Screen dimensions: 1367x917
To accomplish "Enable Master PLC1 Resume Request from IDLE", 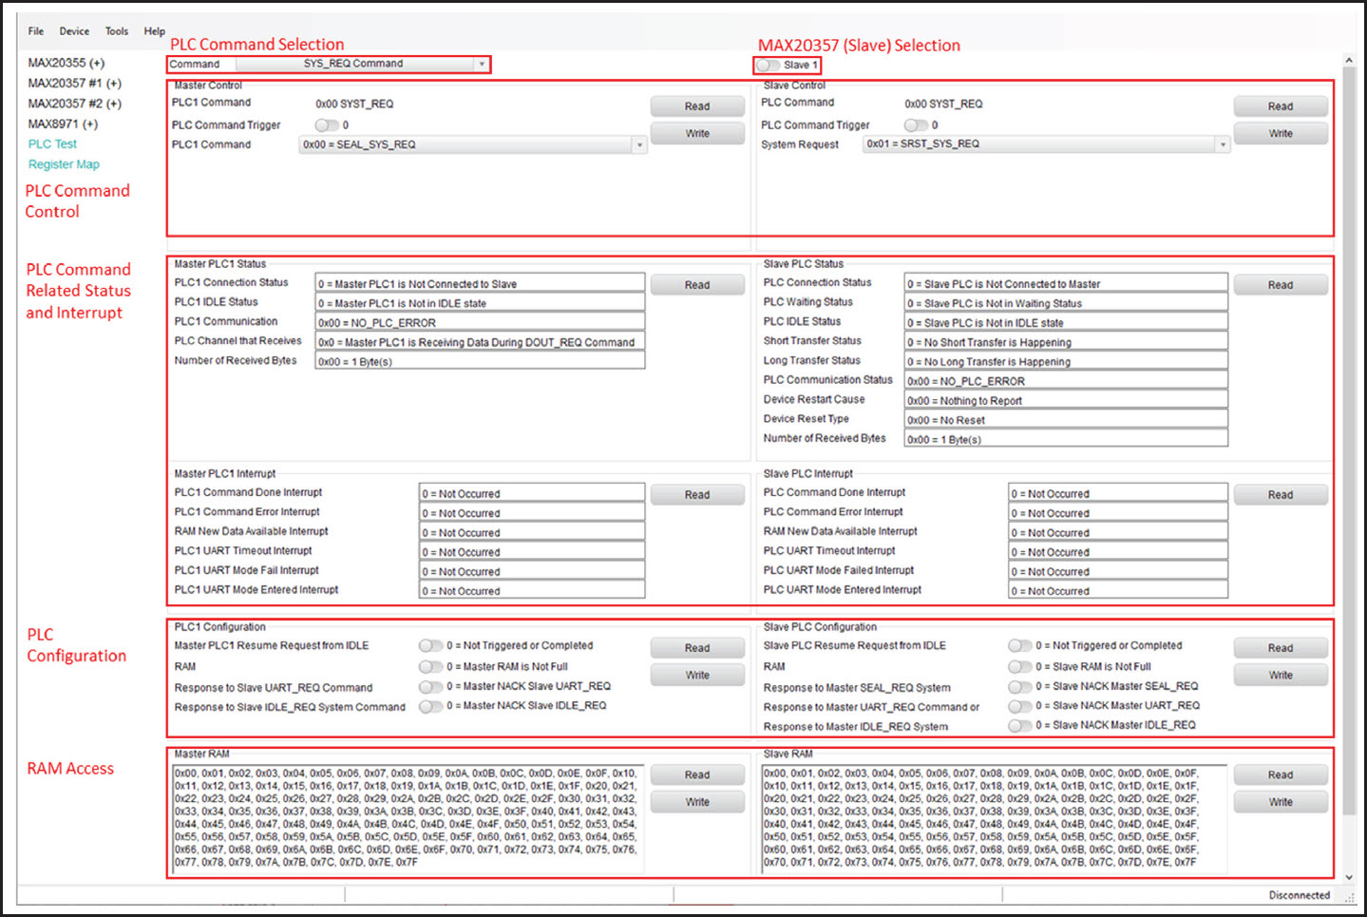I will pyautogui.click(x=430, y=646).
